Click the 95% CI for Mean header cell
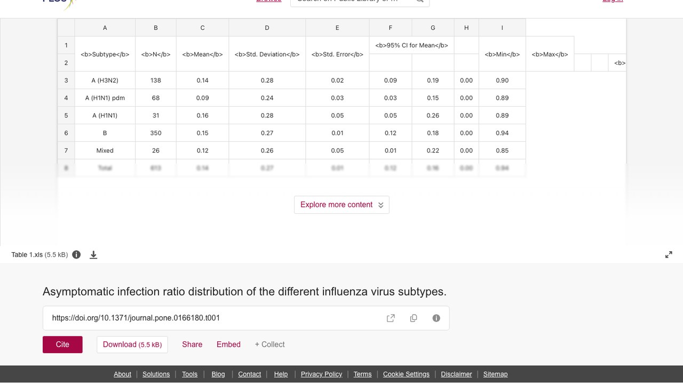 (x=411, y=45)
